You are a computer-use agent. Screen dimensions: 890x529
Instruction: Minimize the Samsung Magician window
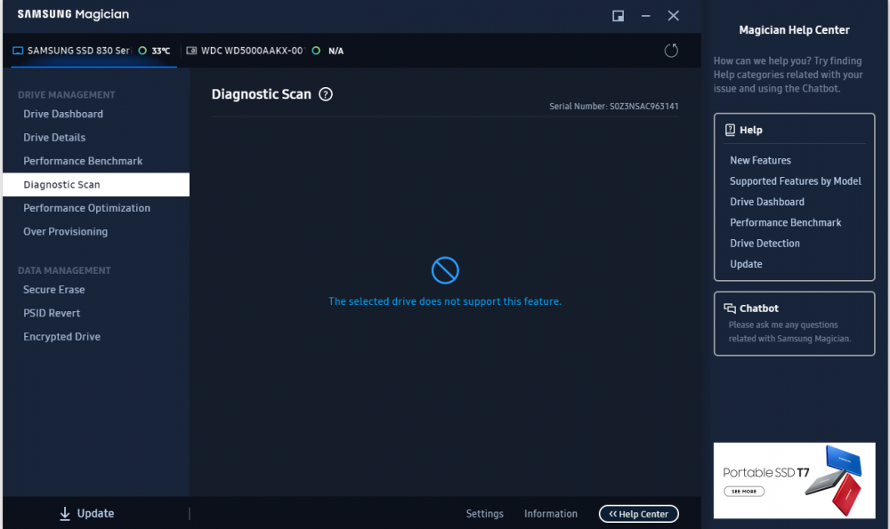645,16
